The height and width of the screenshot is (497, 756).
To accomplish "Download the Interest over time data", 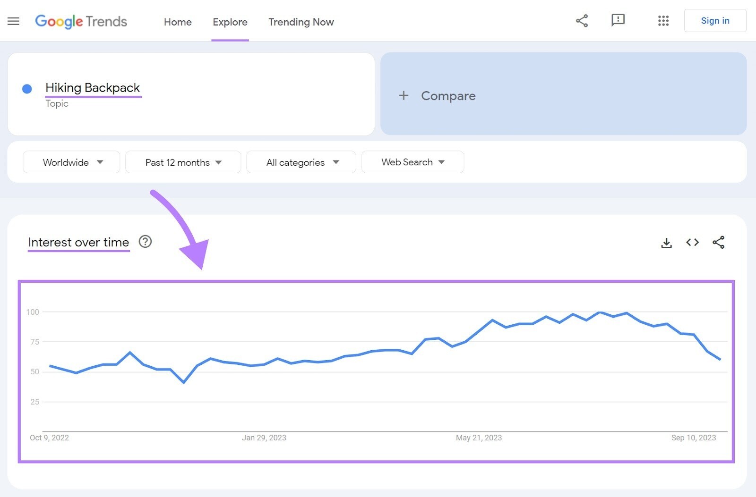I will [666, 242].
